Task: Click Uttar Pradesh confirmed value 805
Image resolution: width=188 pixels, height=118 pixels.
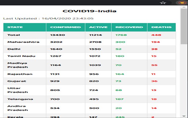Action: [55, 90]
